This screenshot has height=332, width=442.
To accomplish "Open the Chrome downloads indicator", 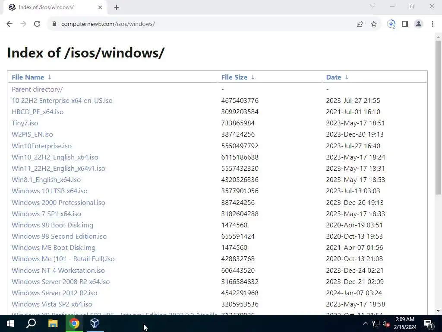I will click(391, 24).
